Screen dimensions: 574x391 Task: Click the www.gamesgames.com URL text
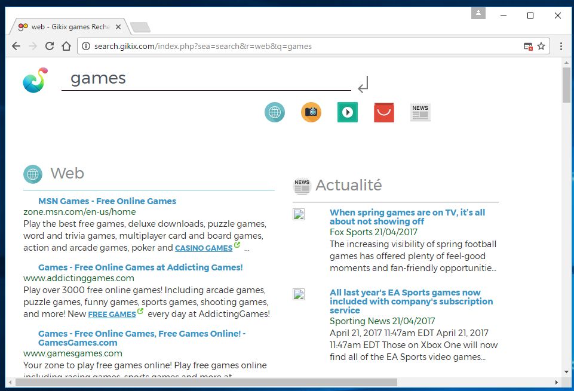pyautogui.click(x=73, y=353)
